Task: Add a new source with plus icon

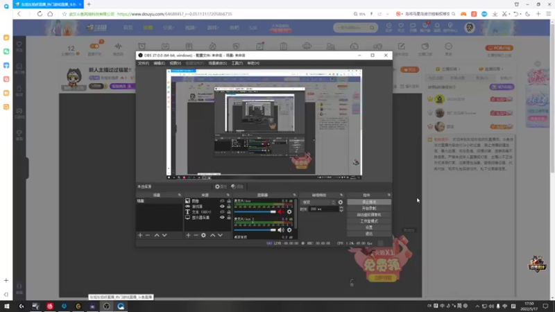Action: (x=188, y=235)
